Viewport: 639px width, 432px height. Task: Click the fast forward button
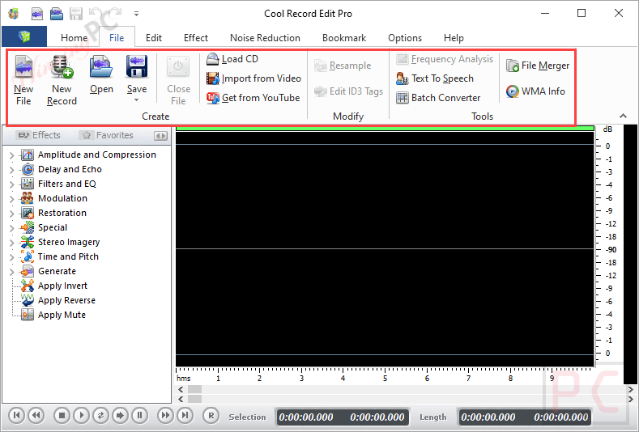tap(165, 415)
